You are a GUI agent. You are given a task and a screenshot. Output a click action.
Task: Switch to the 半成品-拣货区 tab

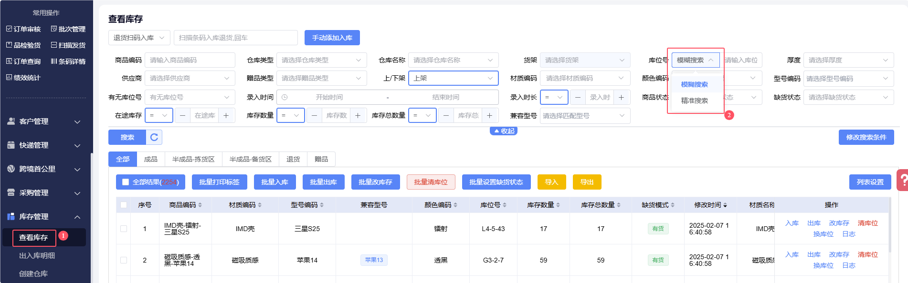193,159
